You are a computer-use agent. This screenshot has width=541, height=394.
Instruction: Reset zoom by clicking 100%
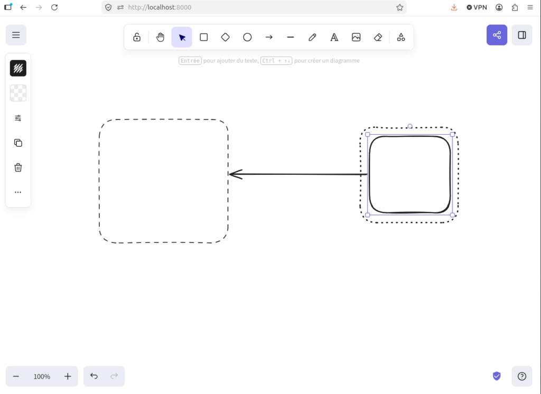pos(42,377)
